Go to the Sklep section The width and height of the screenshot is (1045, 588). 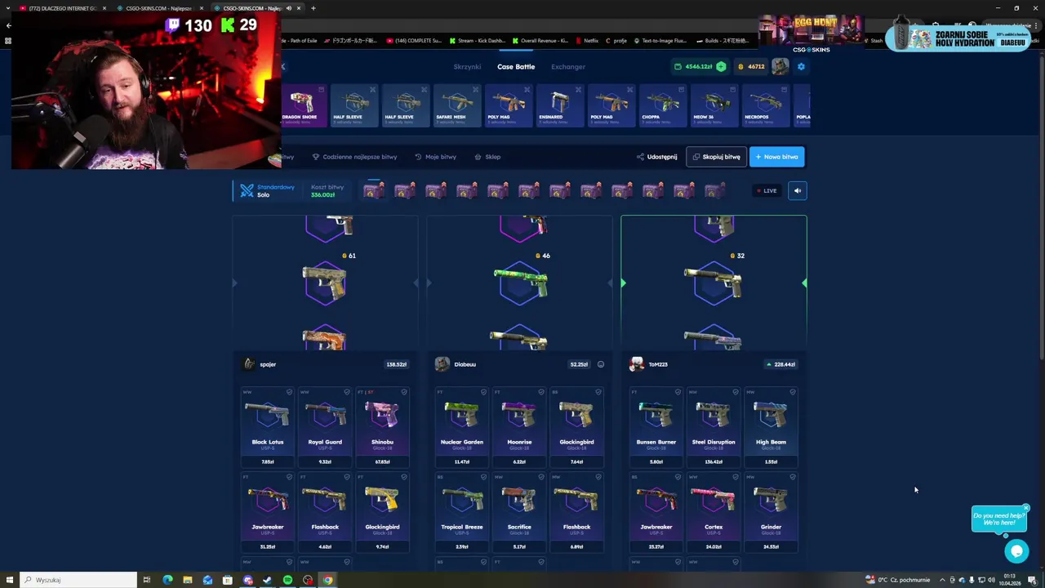(487, 157)
